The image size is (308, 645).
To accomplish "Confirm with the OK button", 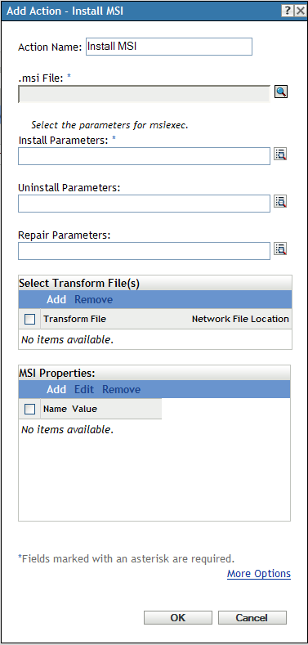I will (178, 617).
